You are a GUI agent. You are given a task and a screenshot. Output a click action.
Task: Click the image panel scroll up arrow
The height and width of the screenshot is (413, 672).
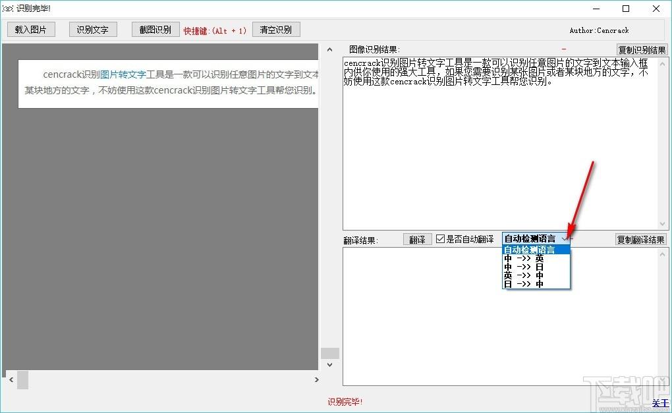(x=329, y=49)
